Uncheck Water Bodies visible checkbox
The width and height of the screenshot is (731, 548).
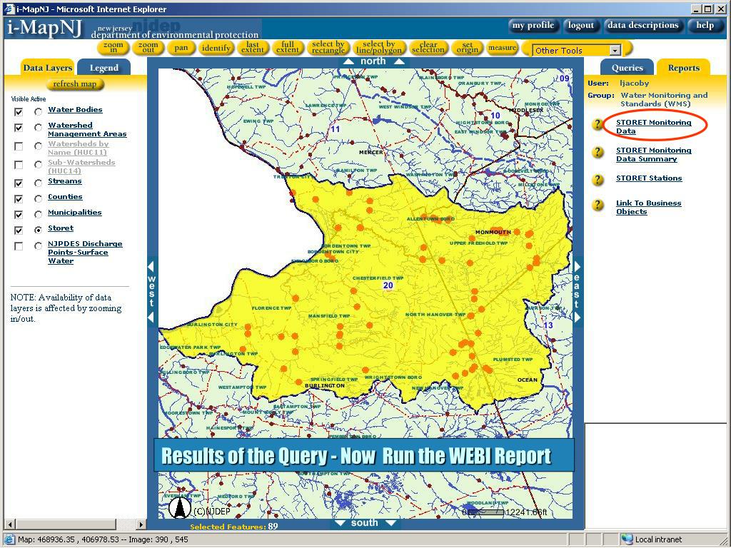tap(19, 112)
